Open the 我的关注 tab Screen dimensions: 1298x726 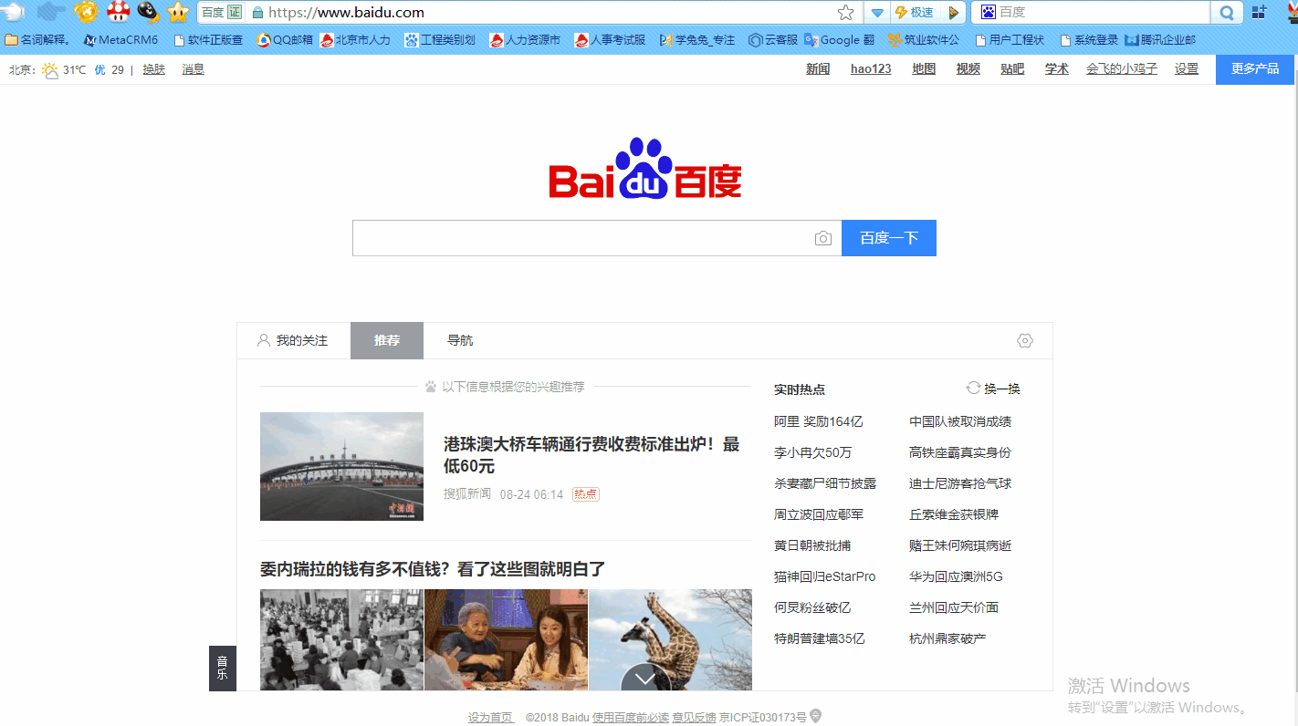pyautogui.click(x=293, y=340)
